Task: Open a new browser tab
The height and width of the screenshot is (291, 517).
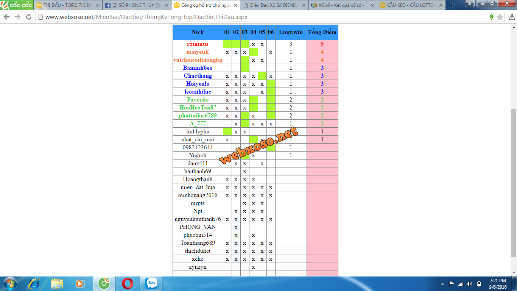Action: click(x=452, y=5)
